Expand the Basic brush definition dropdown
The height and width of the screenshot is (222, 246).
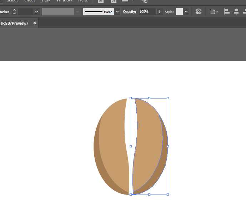(117, 12)
